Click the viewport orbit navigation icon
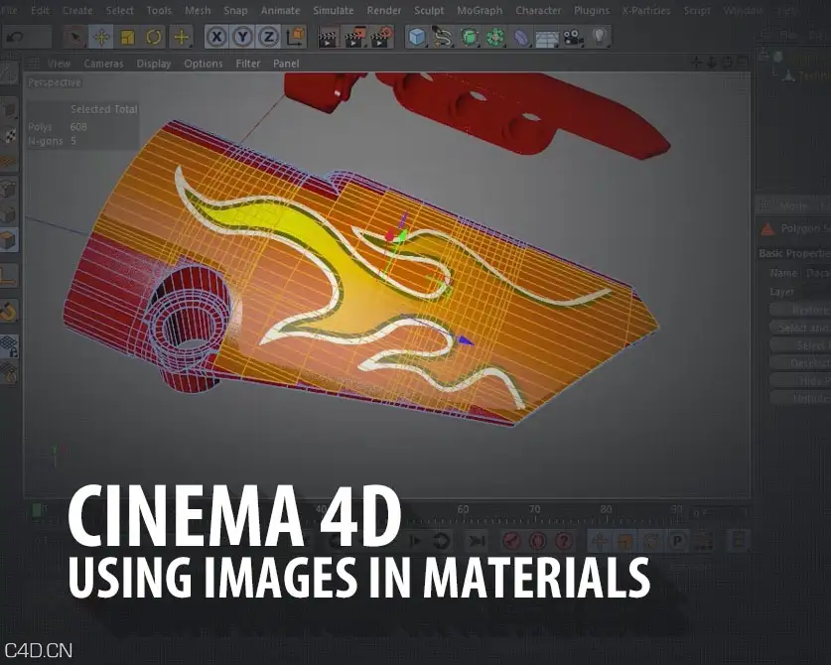Image resolution: width=831 pixels, height=665 pixels. pos(727,64)
